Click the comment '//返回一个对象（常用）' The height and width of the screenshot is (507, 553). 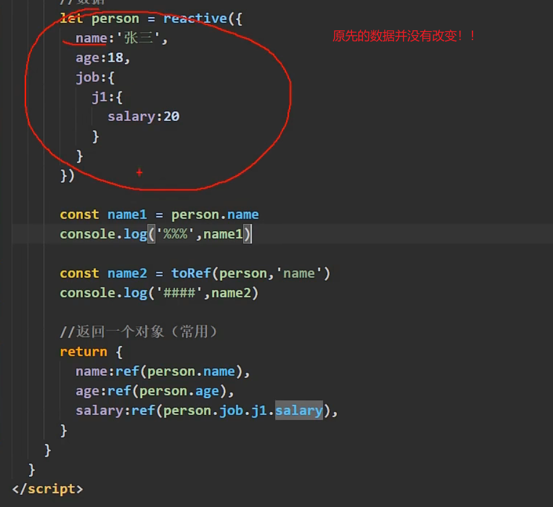pyautogui.click(x=139, y=332)
